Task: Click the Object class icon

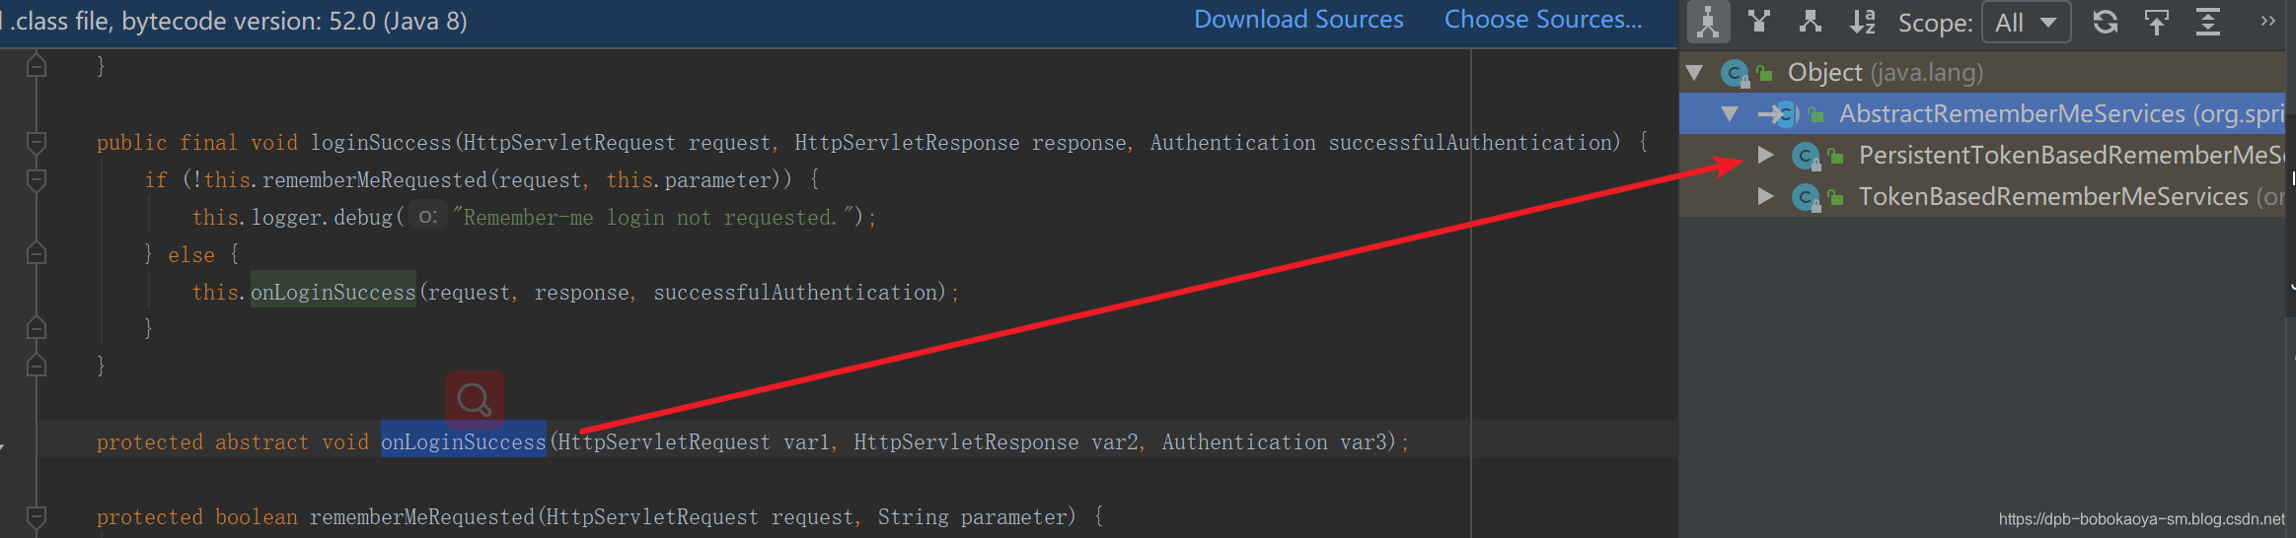Action: point(1735,73)
